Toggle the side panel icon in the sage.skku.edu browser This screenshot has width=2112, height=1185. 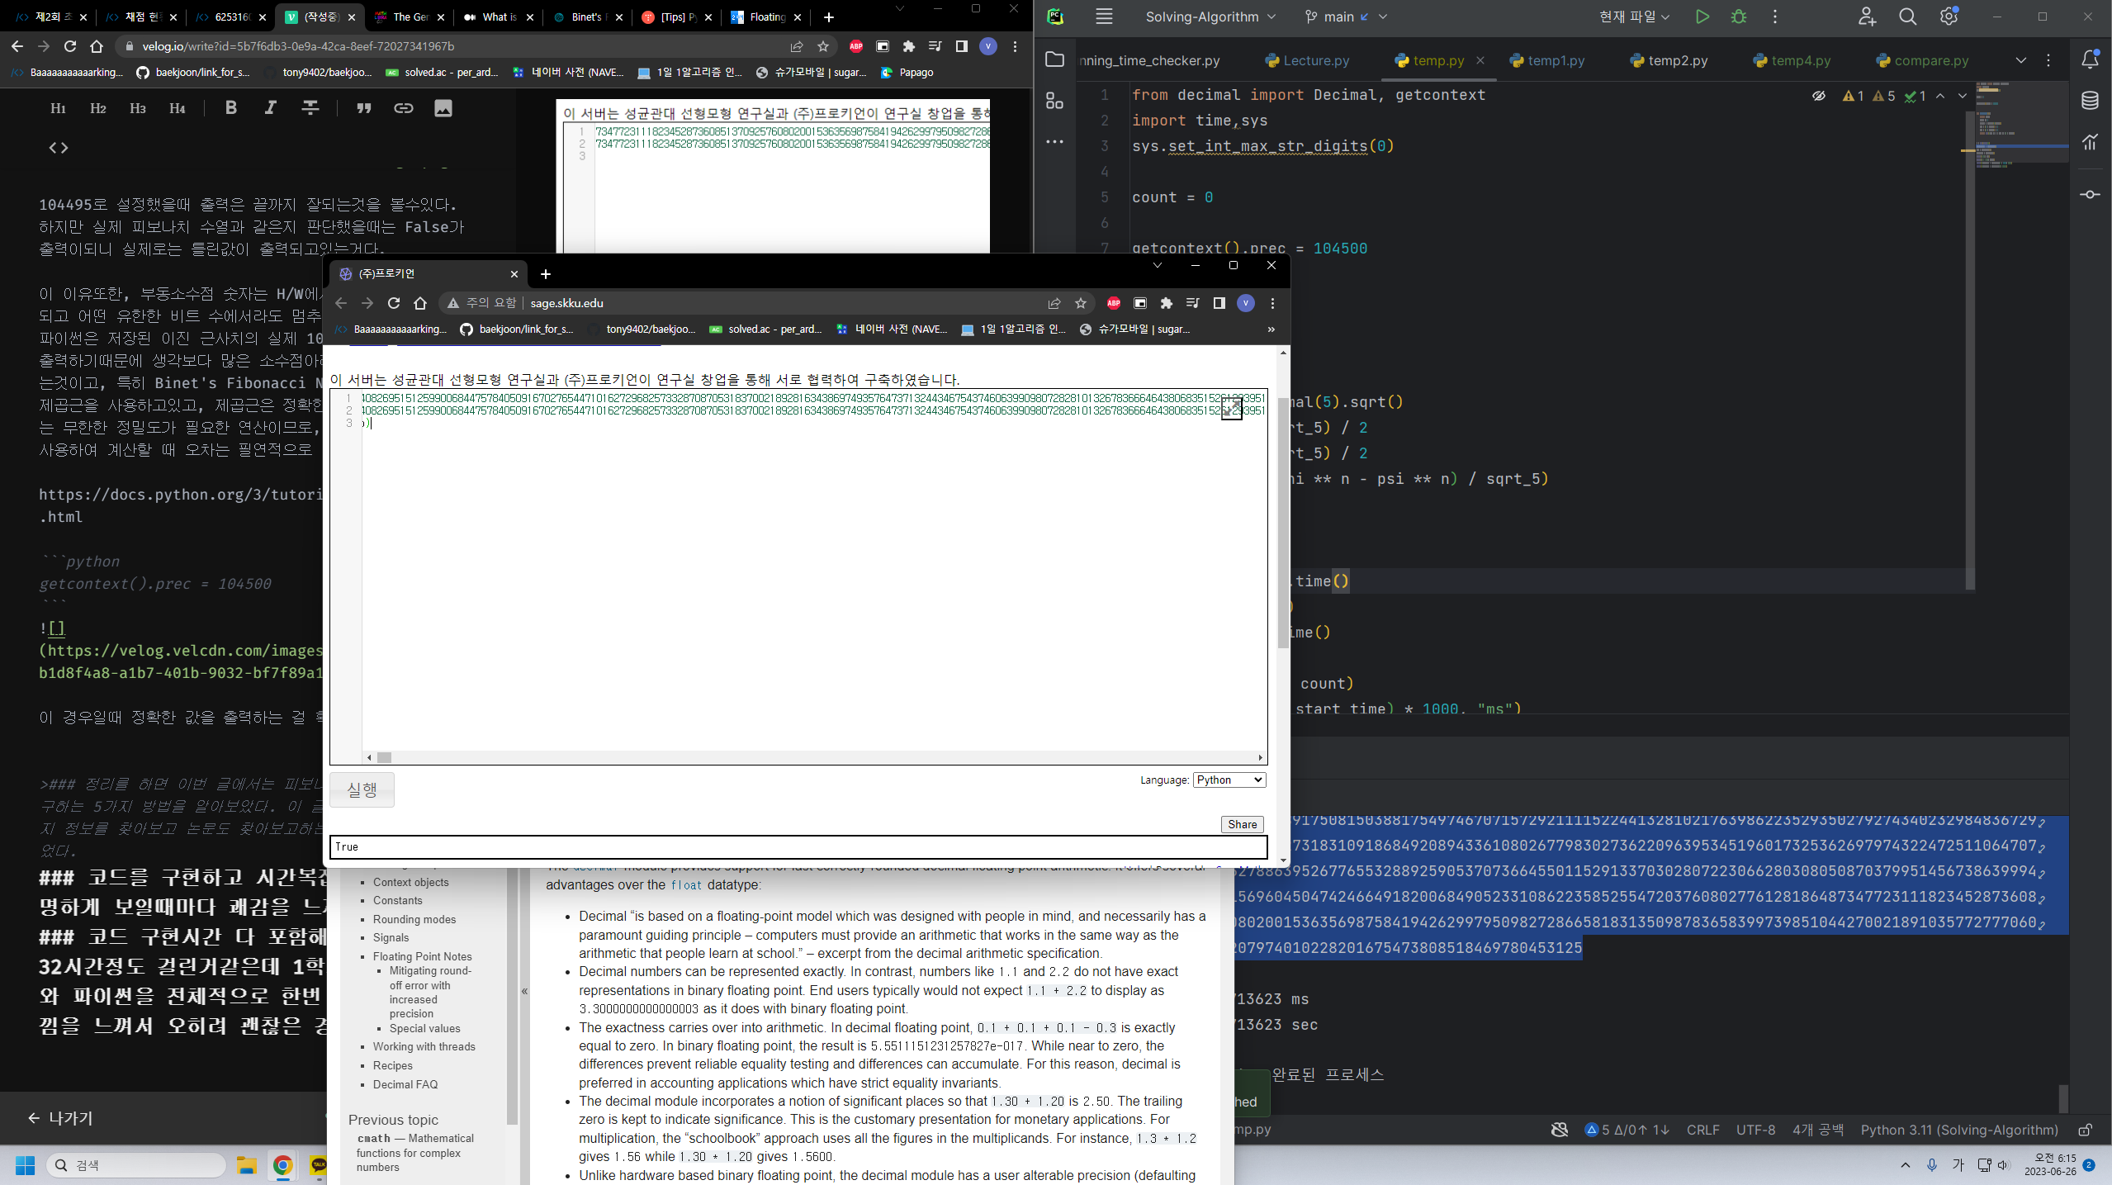(x=1219, y=303)
